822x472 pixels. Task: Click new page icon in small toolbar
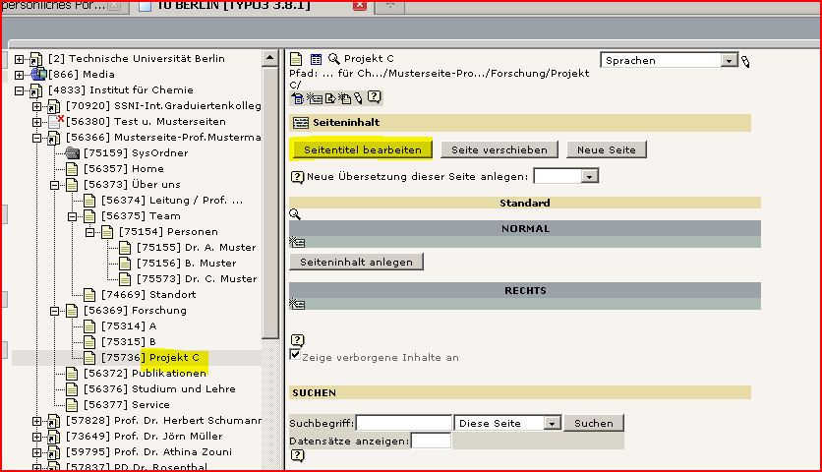[344, 98]
